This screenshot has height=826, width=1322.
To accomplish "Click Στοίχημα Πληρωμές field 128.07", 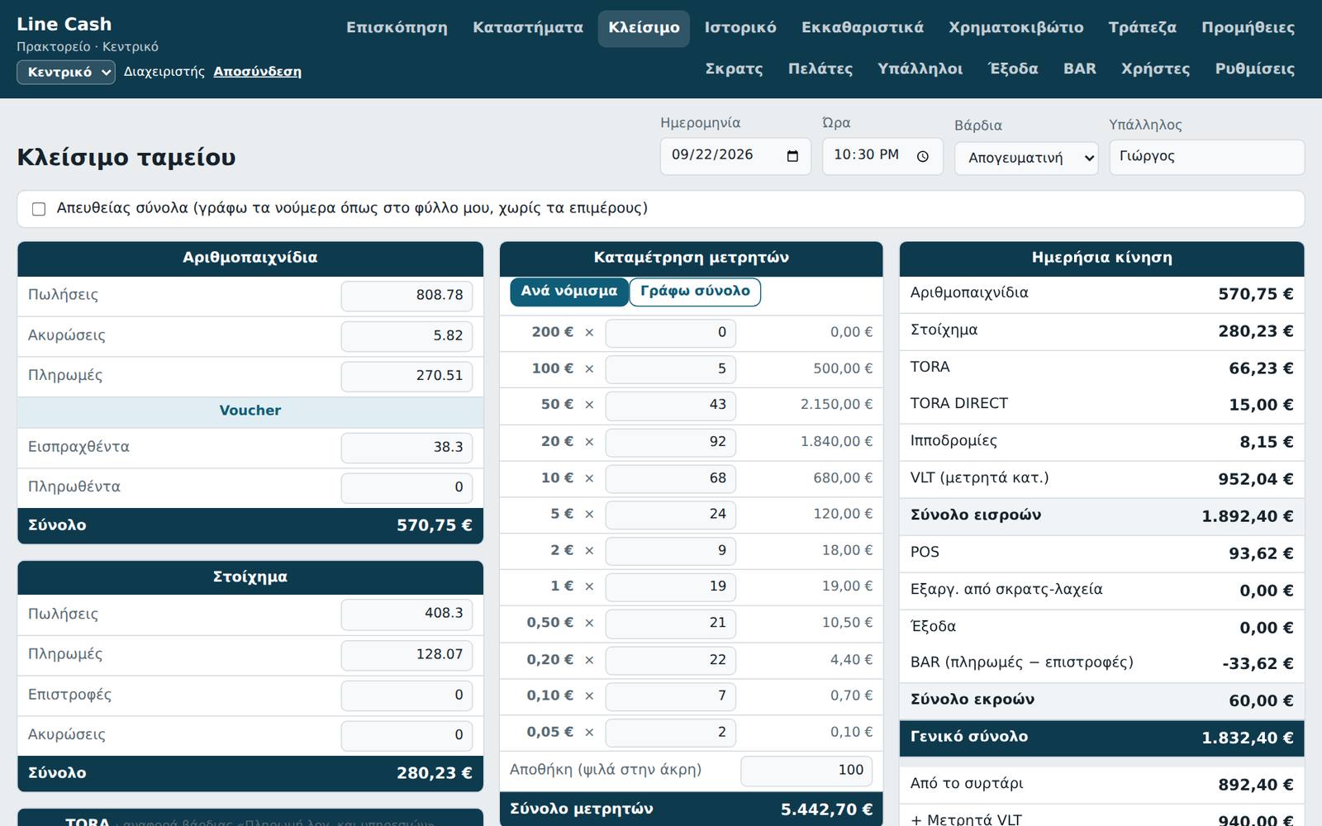I will 407,655.
